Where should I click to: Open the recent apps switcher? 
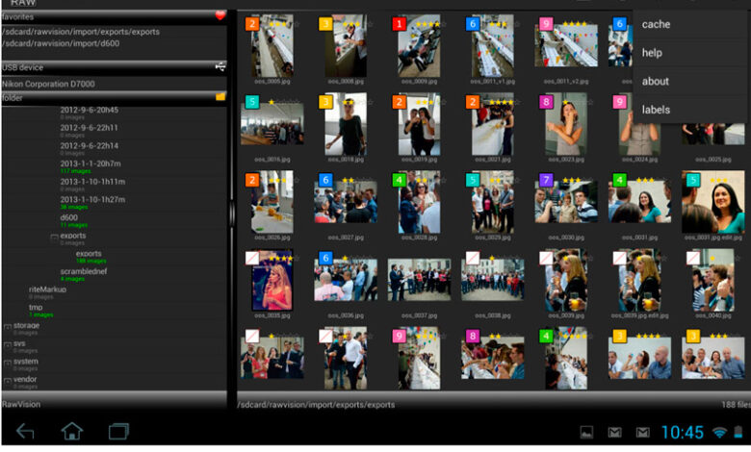[118, 432]
